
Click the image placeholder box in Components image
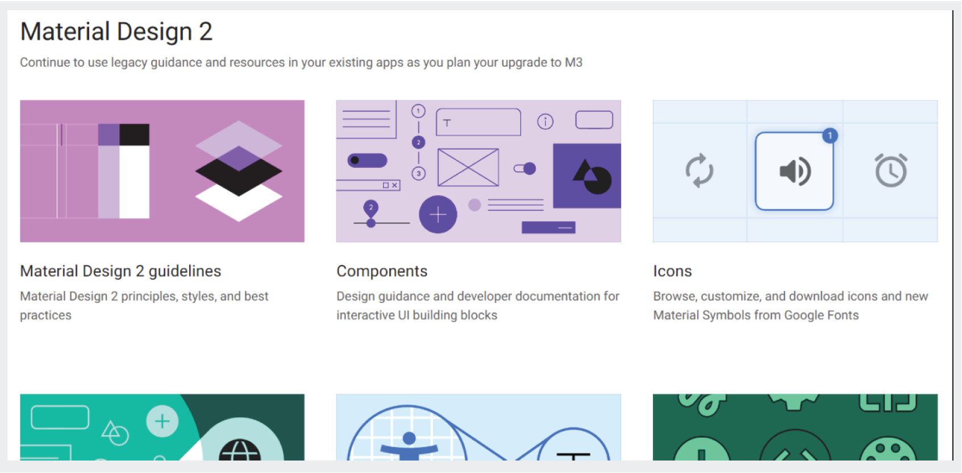(x=468, y=167)
